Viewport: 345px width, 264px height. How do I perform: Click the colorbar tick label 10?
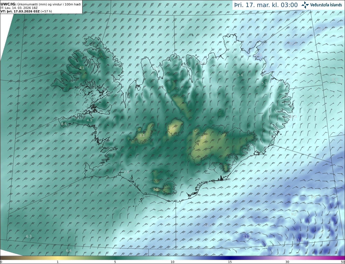[172, 262]
